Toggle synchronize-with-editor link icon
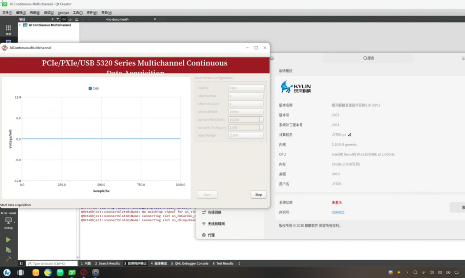465x278 pixels. coord(64,19)
